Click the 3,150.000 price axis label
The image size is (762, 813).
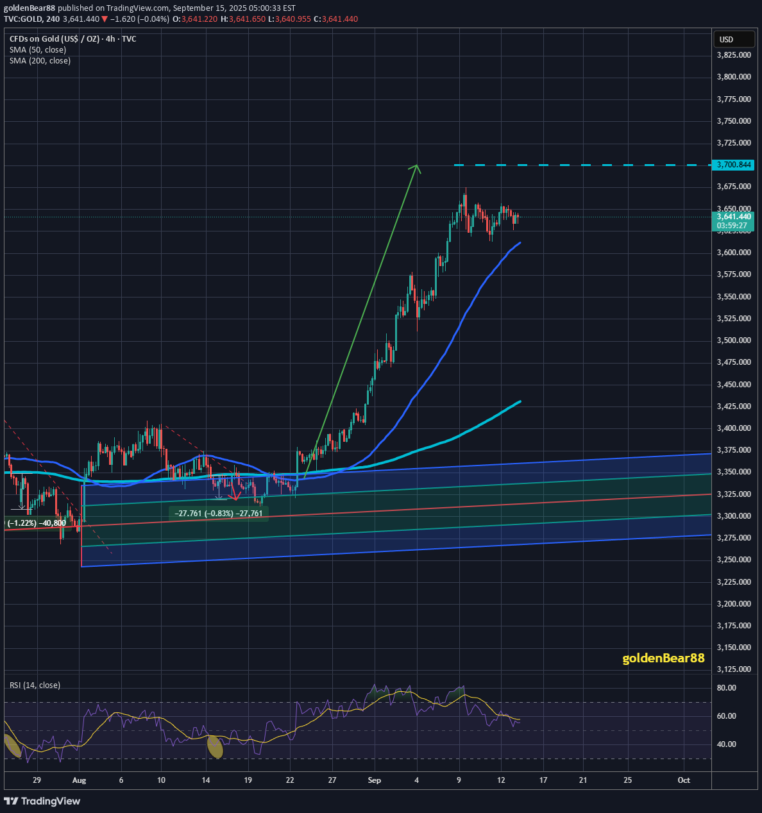tap(734, 648)
